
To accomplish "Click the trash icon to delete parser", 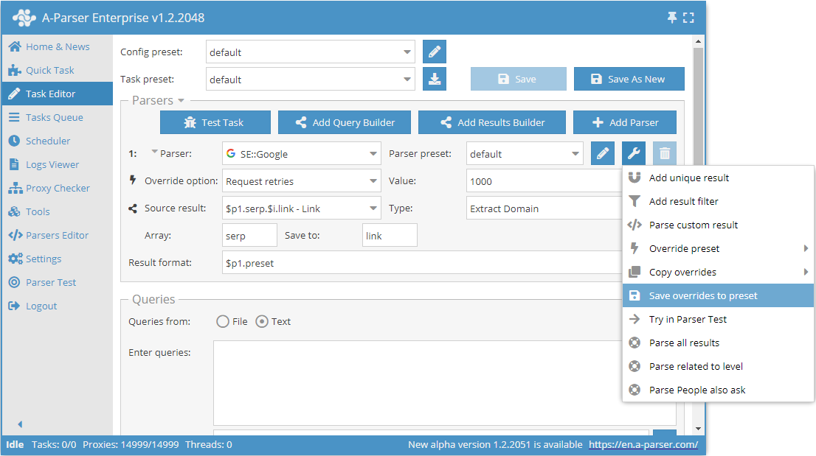I will tap(665, 154).
